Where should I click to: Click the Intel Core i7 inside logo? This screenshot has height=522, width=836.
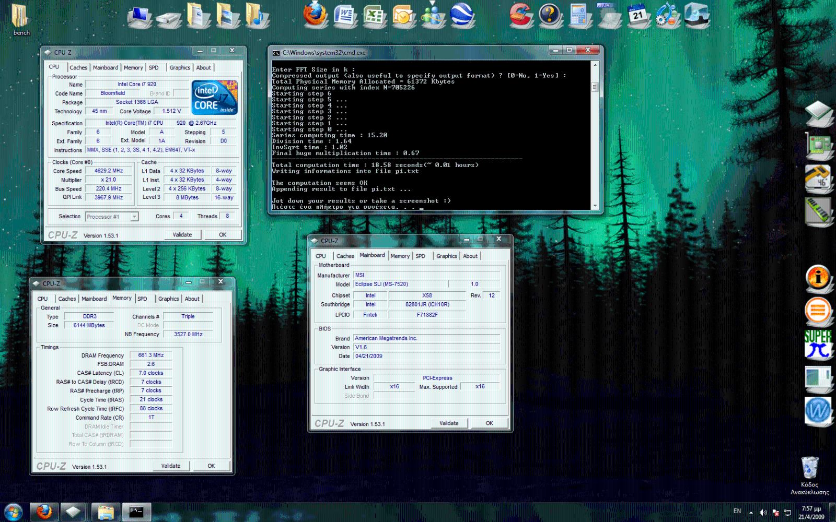[215, 98]
